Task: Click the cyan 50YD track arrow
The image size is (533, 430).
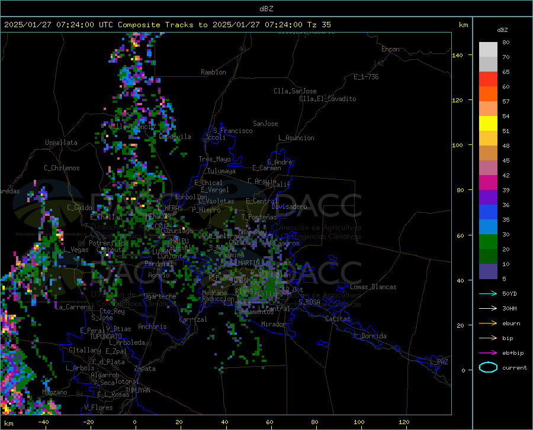Action: coord(488,293)
